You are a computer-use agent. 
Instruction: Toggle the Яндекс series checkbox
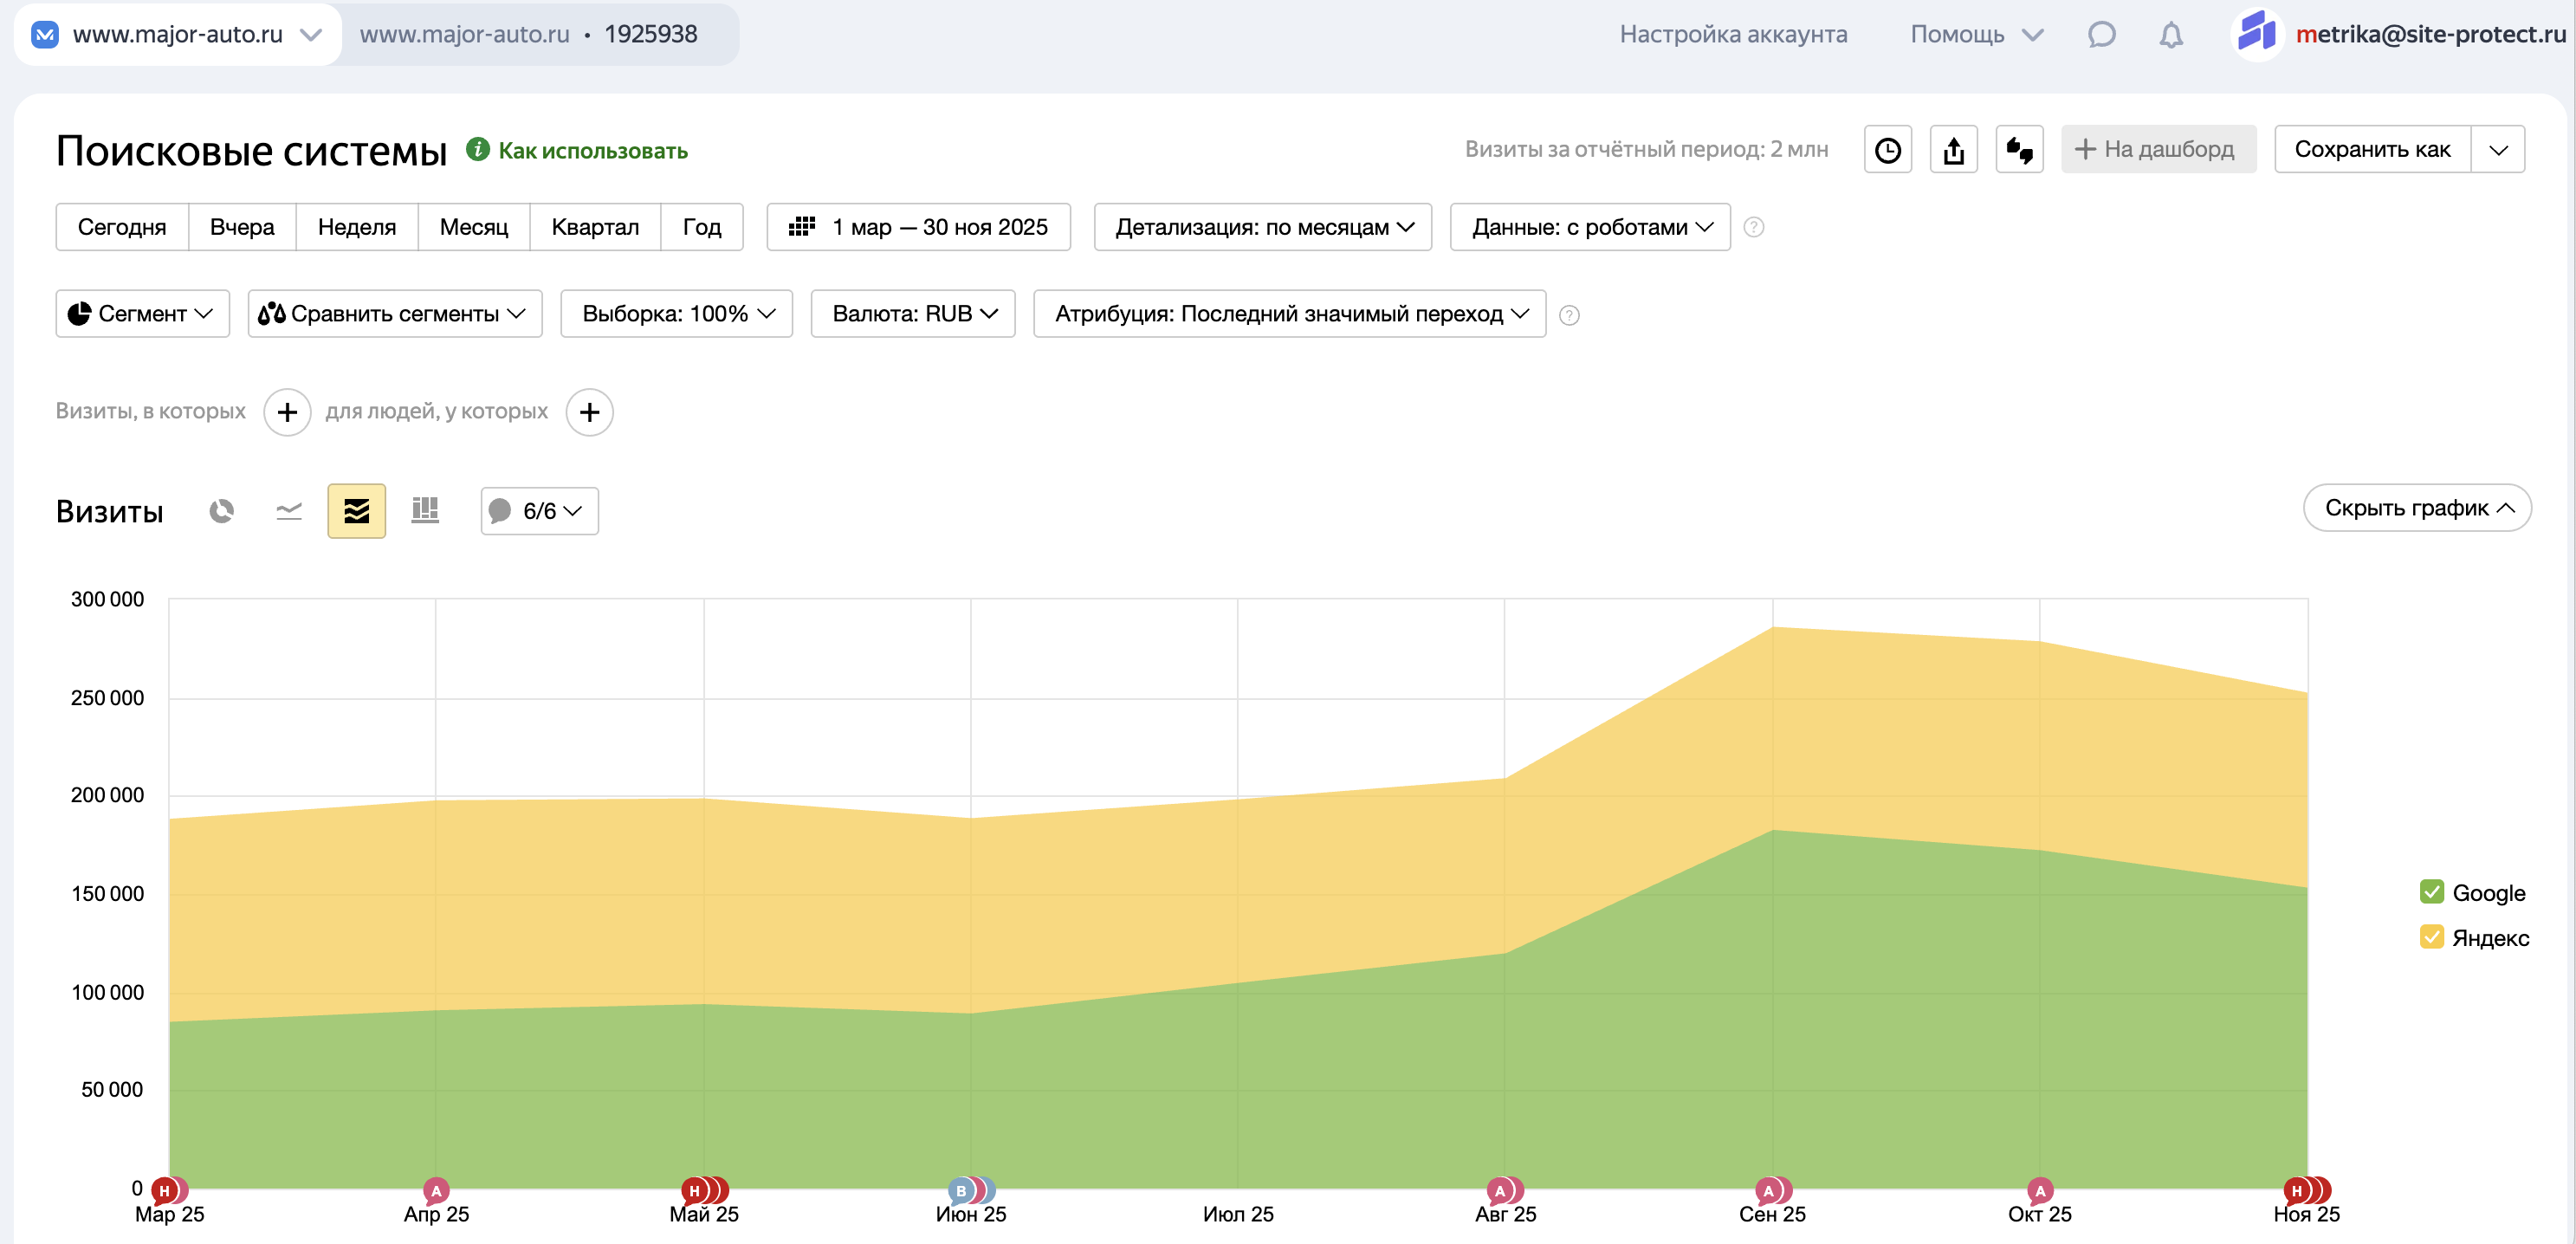[2432, 937]
